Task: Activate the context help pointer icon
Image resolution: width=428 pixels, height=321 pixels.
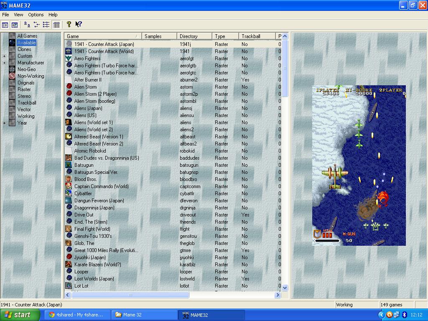Action: (x=79, y=24)
